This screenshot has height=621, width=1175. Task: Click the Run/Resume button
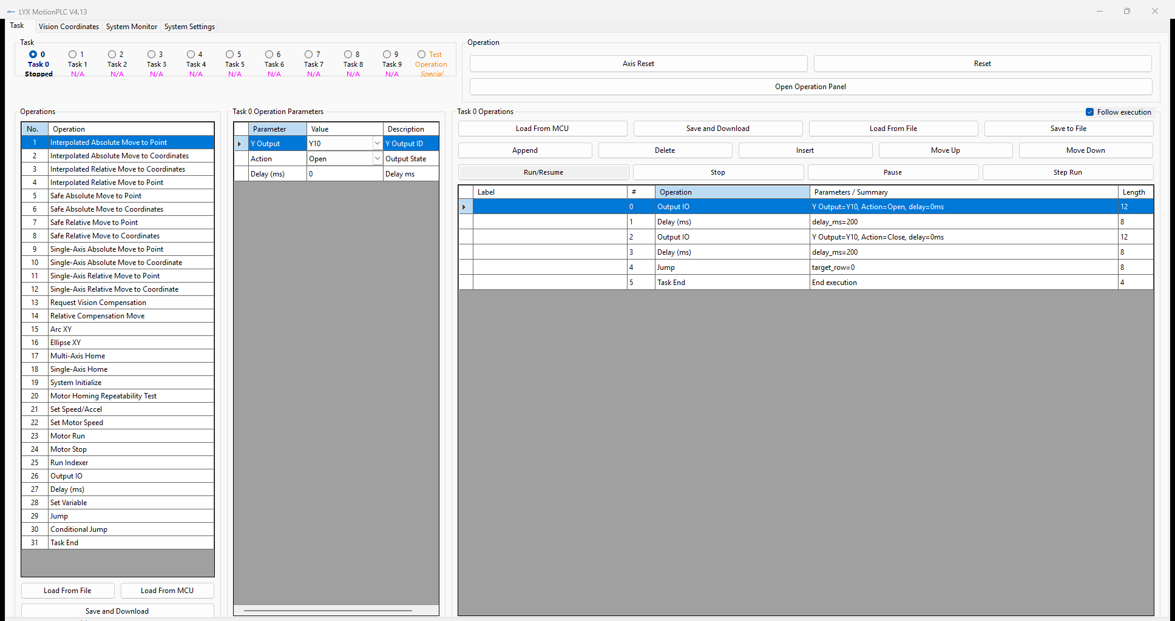pos(543,172)
